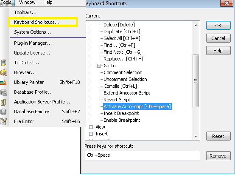The width and height of the screenshot is (235, 175).
Task: Select Find Next [Ctrl+G] row
Action: [123, 52]
